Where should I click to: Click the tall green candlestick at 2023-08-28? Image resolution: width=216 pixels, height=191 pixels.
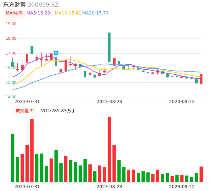point(109,47)
